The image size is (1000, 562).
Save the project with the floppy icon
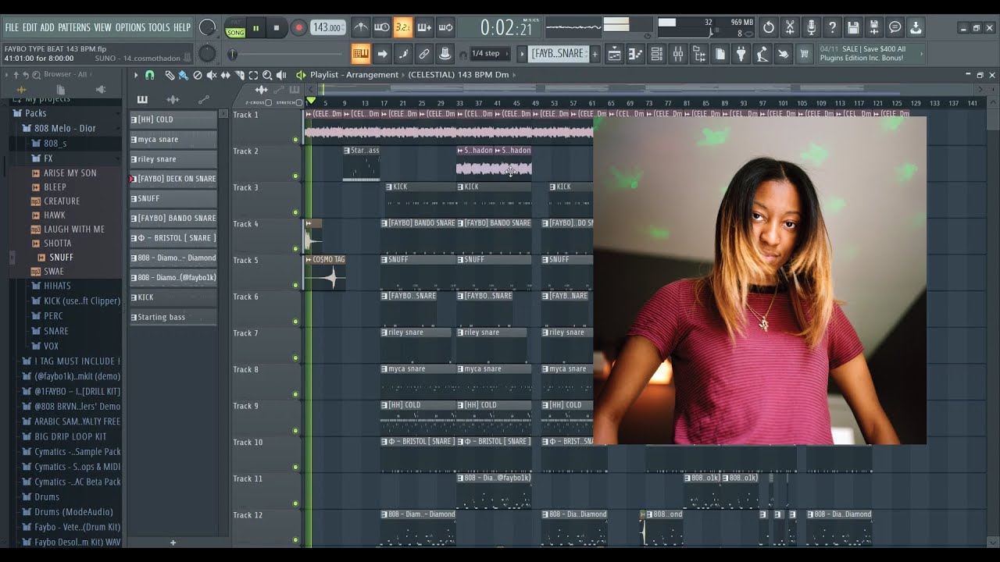click(x=853, y=27)
